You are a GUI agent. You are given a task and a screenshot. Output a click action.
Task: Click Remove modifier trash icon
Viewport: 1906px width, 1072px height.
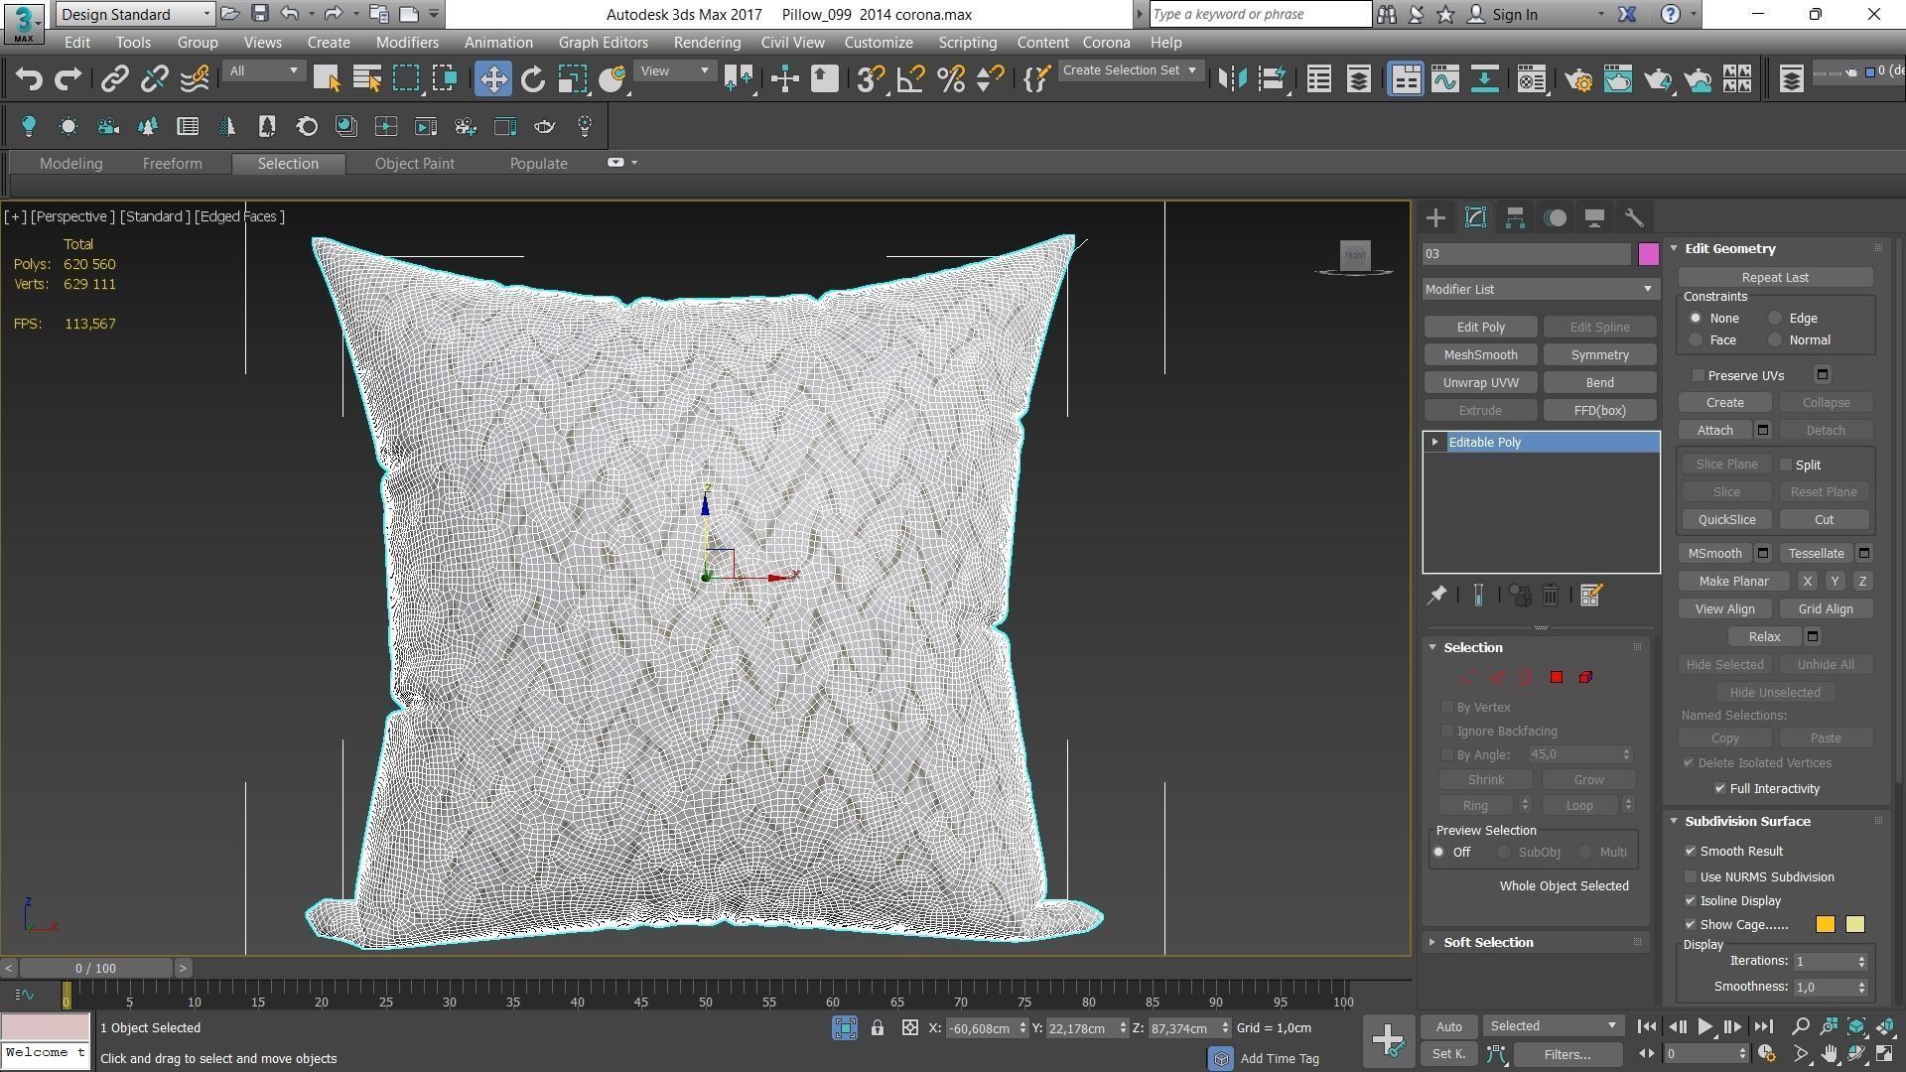(x=1551, y=596)
